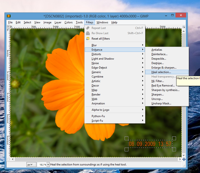Choose Unsharp Mask...
Viewport: 200px width, 173px height.
point(167,103)
